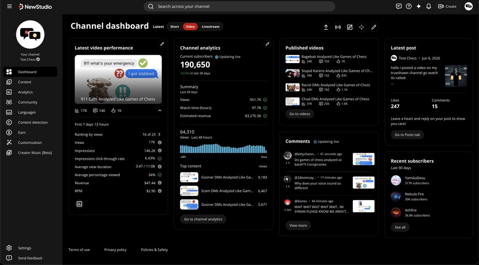Click View more comments button
This screenshot has height=265, width=479.
(298, 225)
